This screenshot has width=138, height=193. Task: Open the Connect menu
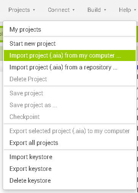click(x=61, y=10)
